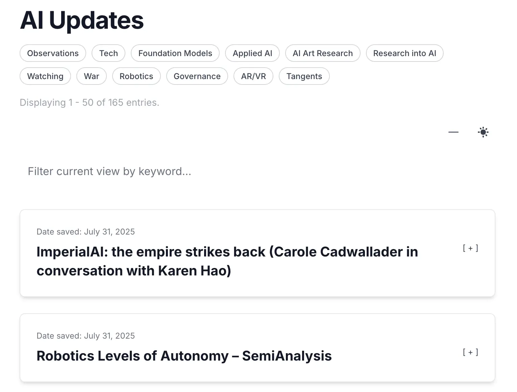Filter by the Observations tag

coord(53,53)
